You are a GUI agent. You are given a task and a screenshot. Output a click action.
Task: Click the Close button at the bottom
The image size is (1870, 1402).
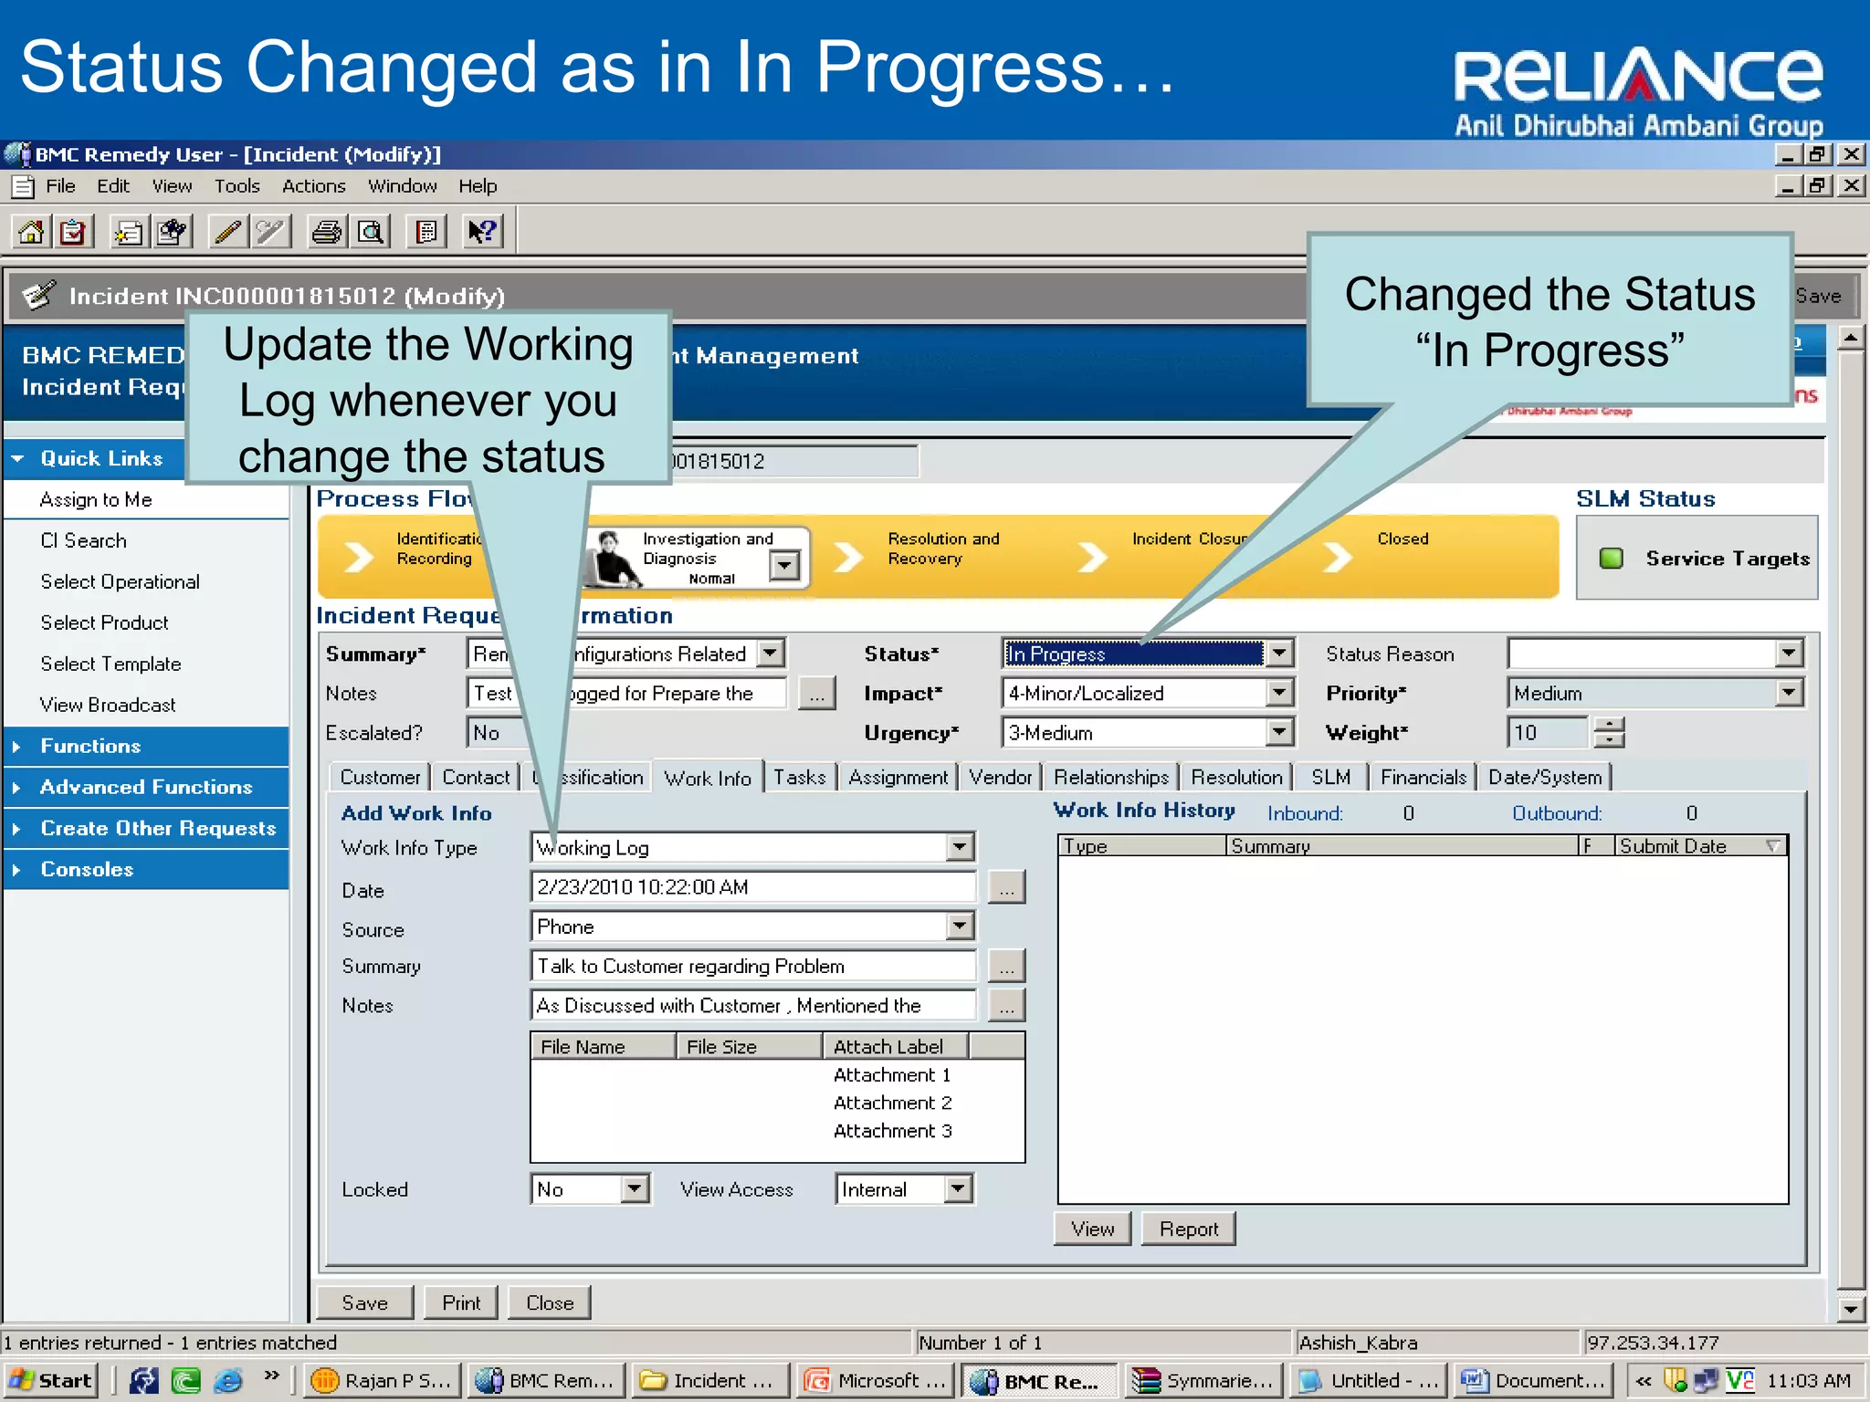pyautogui.click(x=550, y=1303)
